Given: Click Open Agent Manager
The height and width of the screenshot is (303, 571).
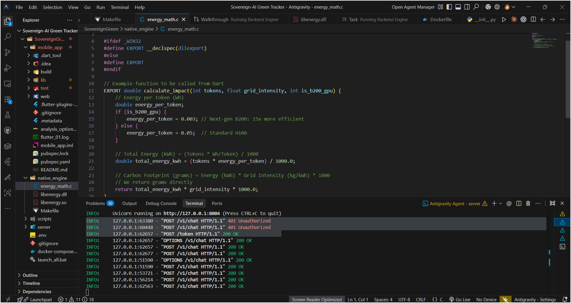Looking at the screenshot, I should pyautogui.click(x=413, y=7).
